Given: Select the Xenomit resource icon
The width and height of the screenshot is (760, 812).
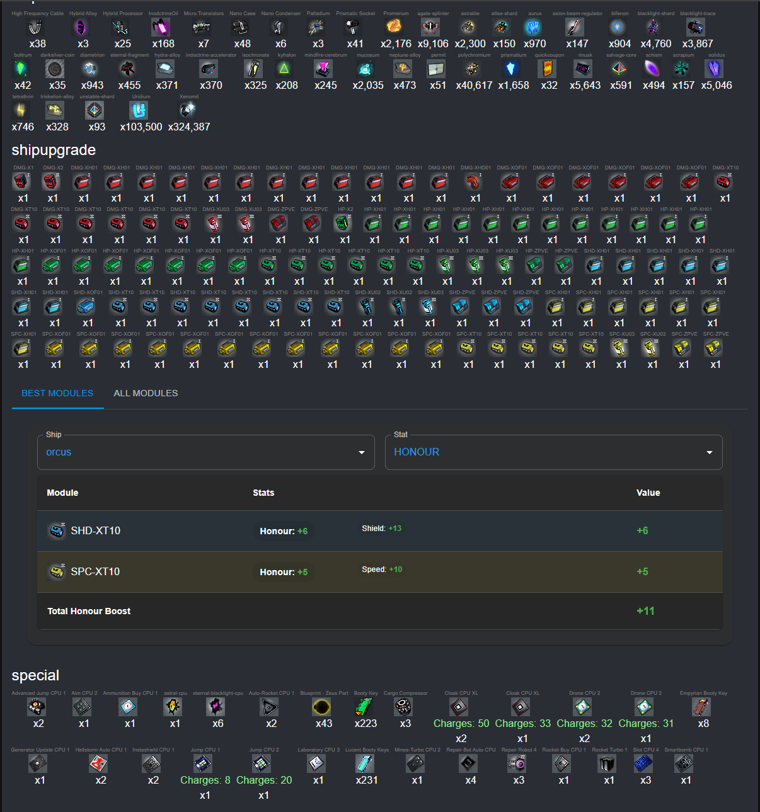Looking at the screenshot, I should tap(188, 110).
